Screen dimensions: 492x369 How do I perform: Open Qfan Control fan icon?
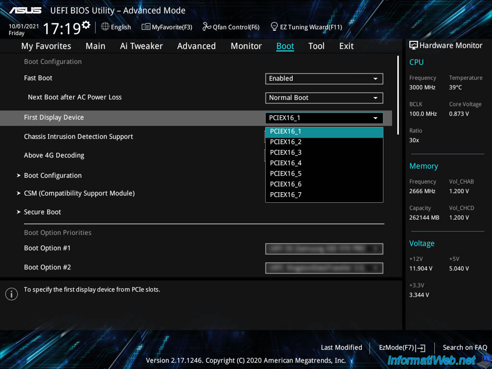point(207,27)
